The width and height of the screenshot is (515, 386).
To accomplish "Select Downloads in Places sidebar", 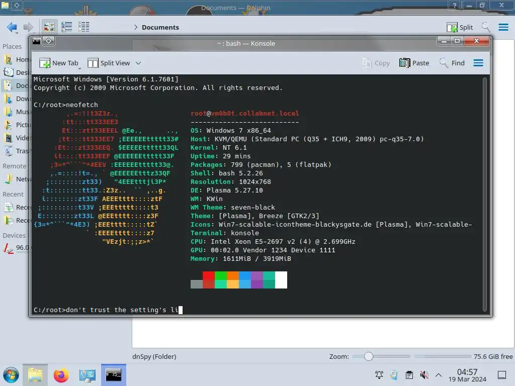I will tap(17, 99).
